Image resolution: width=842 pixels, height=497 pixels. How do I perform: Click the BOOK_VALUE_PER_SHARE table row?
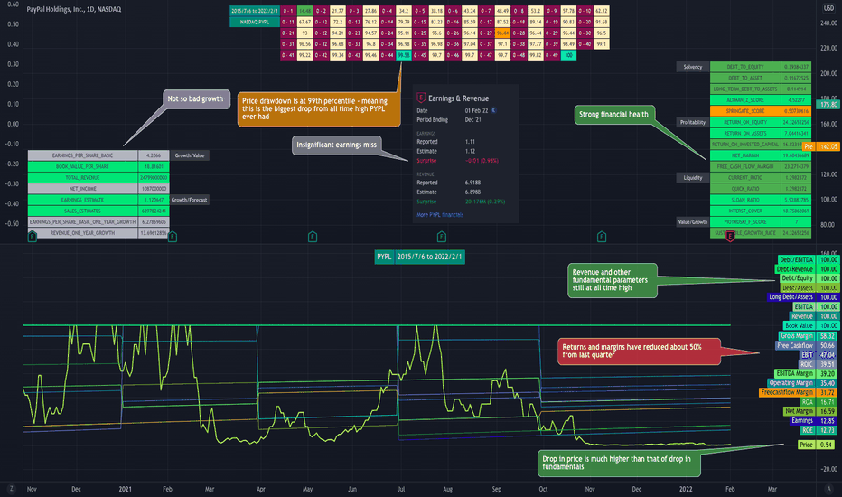point(98,166)
